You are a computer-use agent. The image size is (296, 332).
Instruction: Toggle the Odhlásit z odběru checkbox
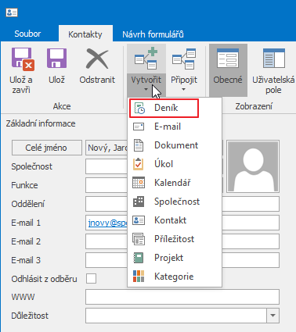pyautogui.click(x=91, y=279)
